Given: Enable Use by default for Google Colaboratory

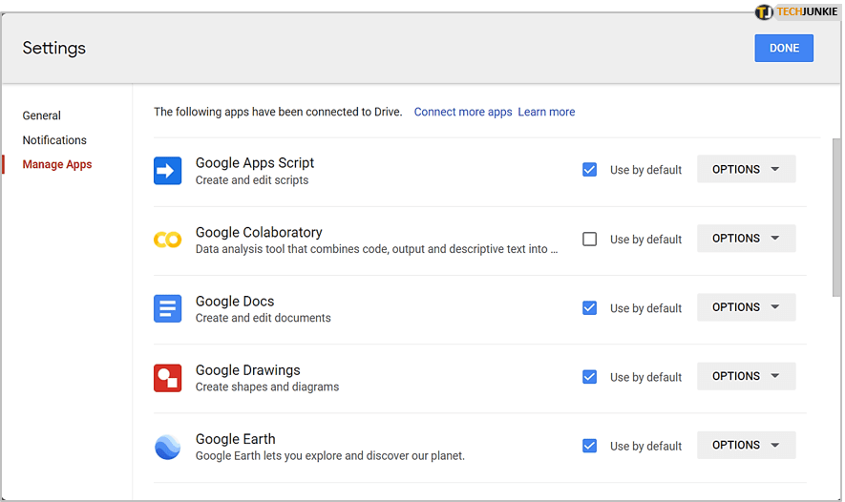Looking at the screenshot, I should (x=589, y=239).
